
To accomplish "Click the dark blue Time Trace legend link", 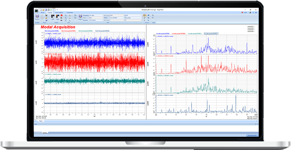I will 103,31.
